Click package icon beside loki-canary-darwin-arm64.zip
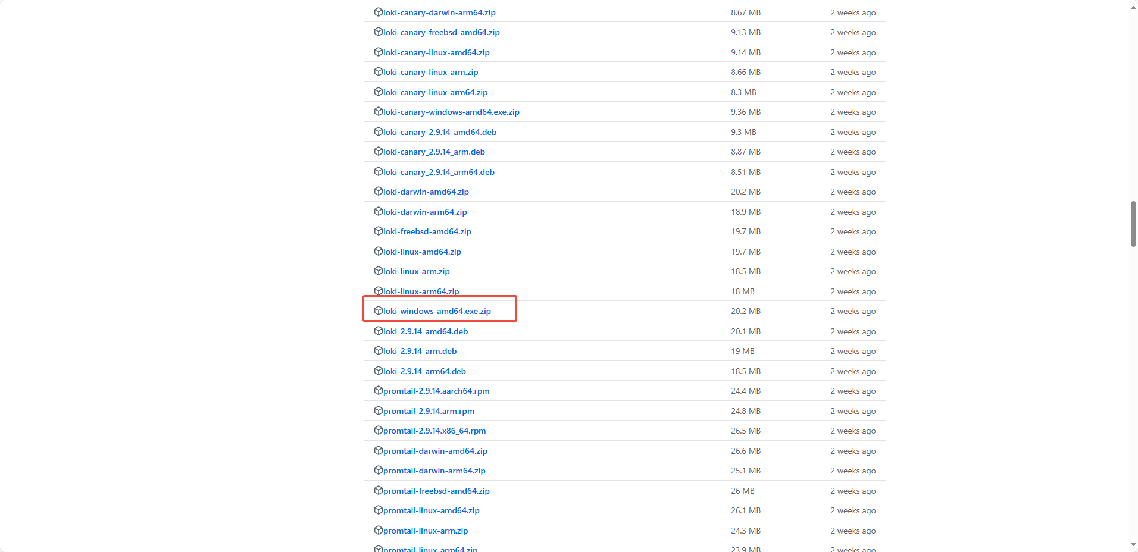Screen dimensions: 1138x552 pyautogui.click(x=378, y=12)
